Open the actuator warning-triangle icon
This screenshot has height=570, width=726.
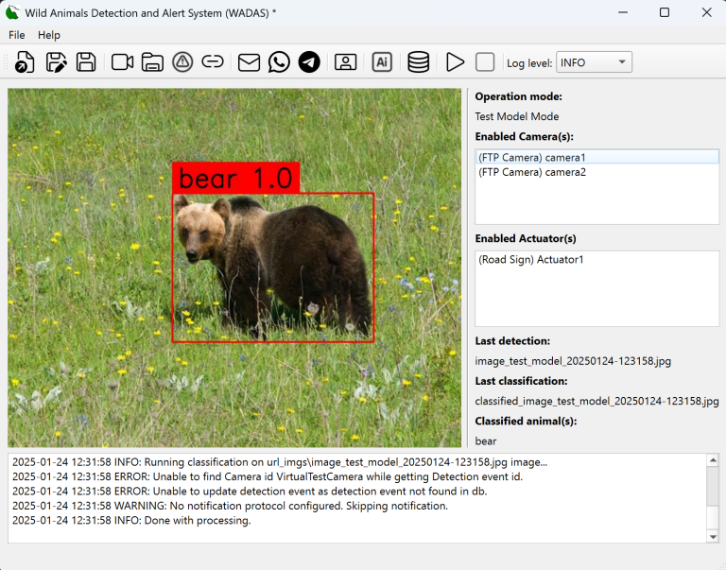(183, 62)
